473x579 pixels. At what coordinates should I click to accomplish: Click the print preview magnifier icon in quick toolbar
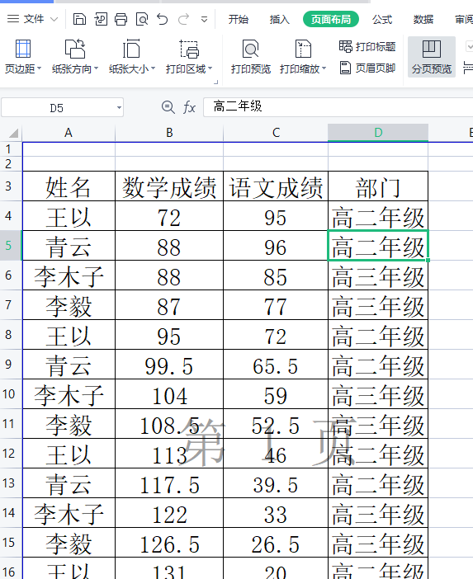142,19
